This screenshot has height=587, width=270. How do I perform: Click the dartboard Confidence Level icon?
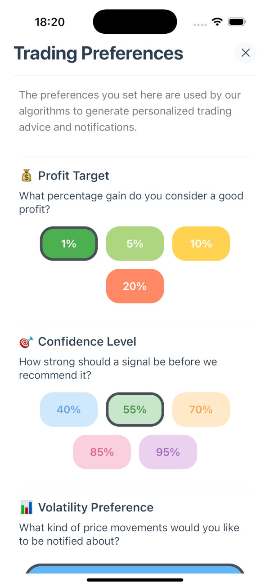click(27, 342)
